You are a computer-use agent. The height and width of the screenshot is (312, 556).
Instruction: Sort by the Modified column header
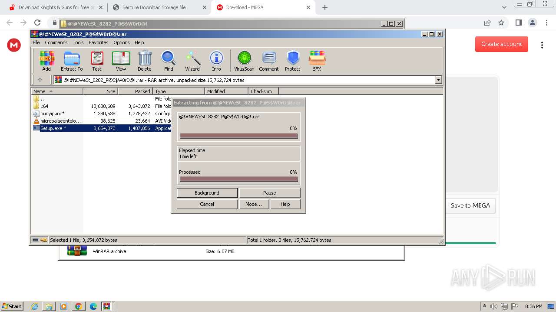point(226,91)
